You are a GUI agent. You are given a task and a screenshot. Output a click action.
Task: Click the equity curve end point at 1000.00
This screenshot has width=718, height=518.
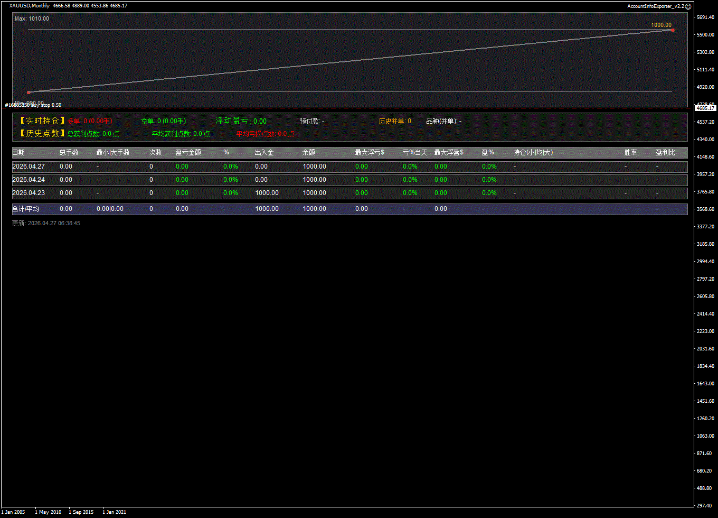[672, 30]
